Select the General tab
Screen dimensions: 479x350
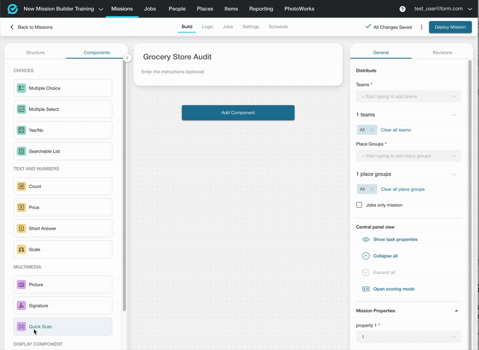[x=381, y=53]
